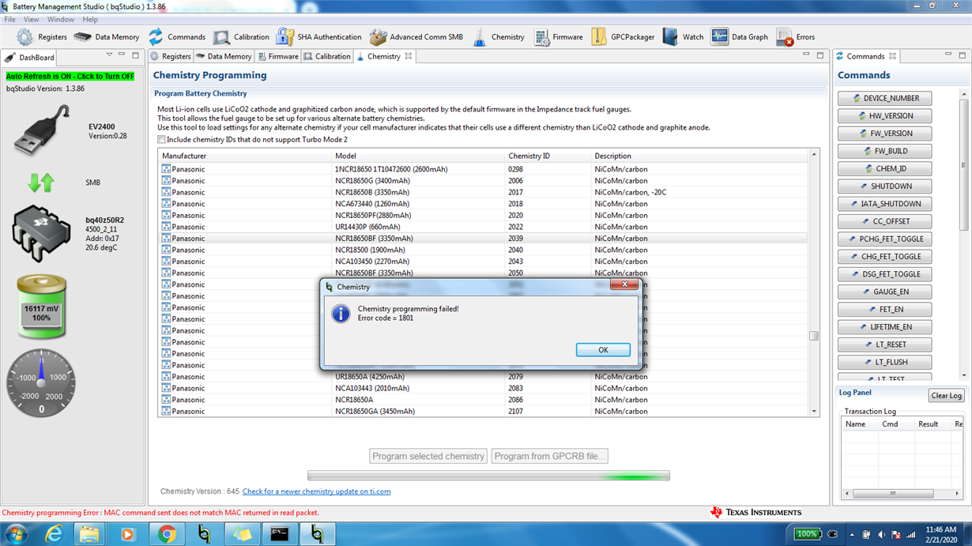Screen dimensions: 972x546
Task: Send the LT_RESET command
Action: pyautogui.click(x=884, y=345)
